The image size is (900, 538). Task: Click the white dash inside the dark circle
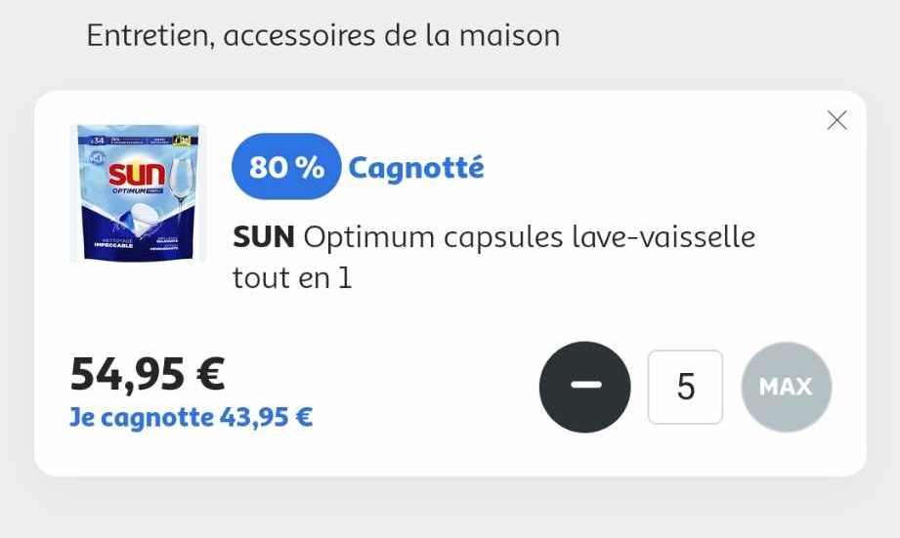(586, 385)
